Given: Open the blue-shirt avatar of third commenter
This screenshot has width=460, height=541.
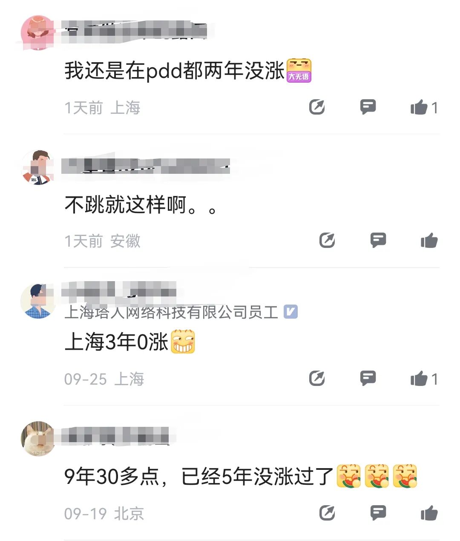Looking at the screenshot, I should click(x=38, y=301).
